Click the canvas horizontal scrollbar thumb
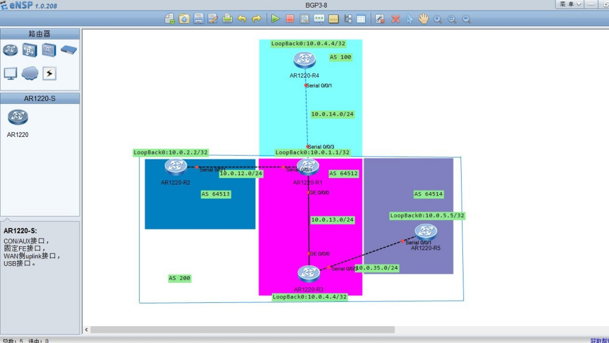609x343 pixels. (243, 330)
